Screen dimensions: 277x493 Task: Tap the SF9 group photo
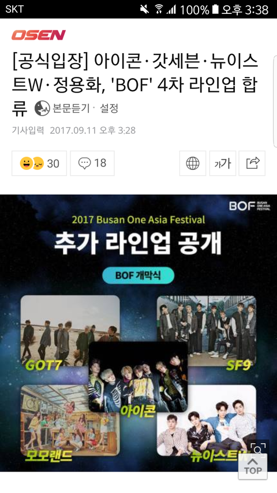[x=207, y=331]
